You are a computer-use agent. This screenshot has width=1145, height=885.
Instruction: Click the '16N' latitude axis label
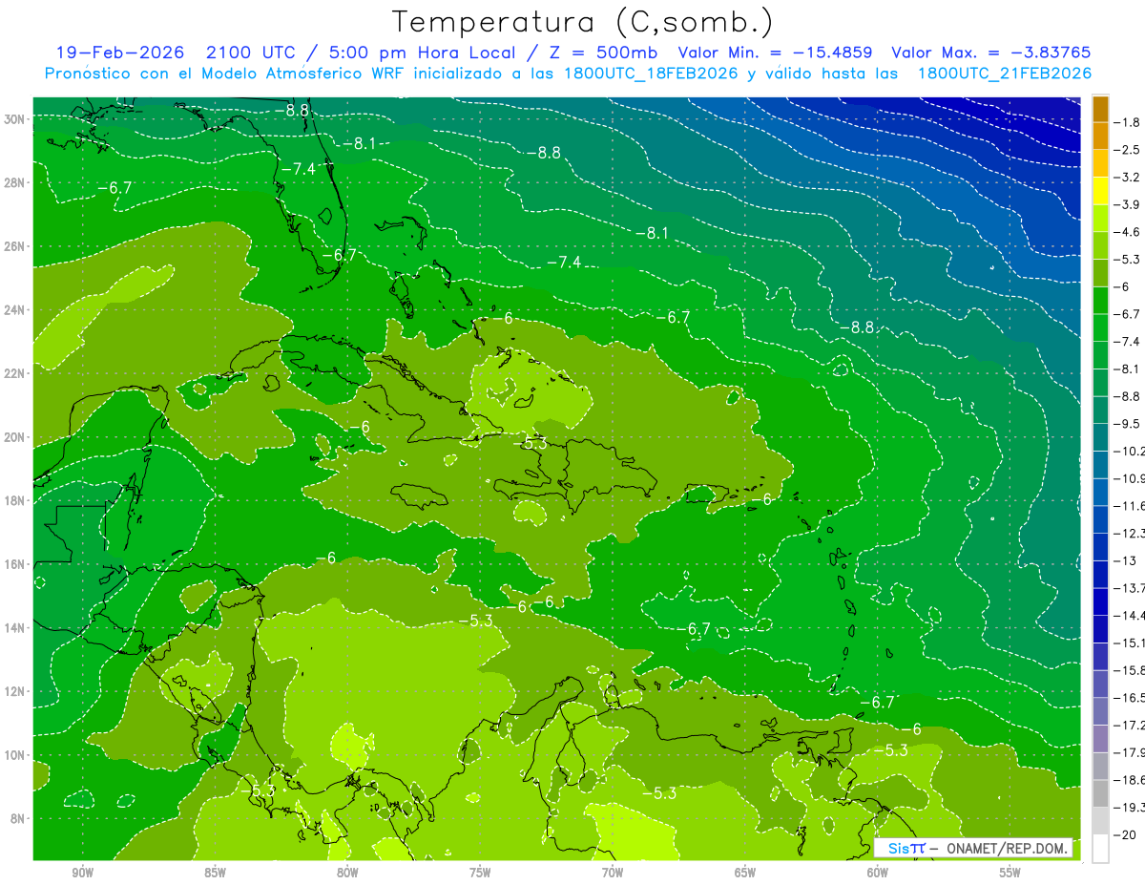click(14, 564)
